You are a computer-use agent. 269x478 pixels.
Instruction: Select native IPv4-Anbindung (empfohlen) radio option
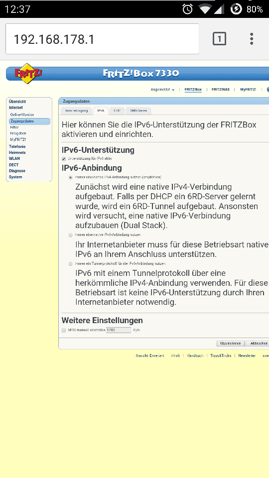coord(70,177)
